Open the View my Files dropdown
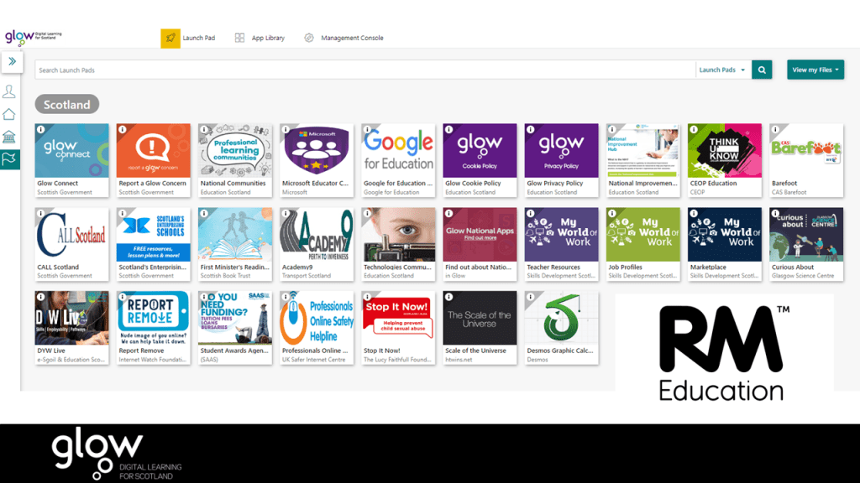 [x=815, y=70]
